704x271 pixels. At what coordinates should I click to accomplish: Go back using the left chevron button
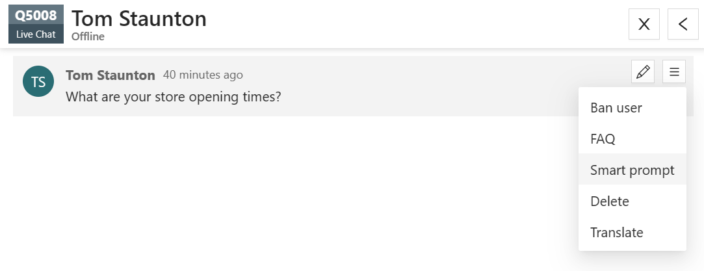click(683, 25)
